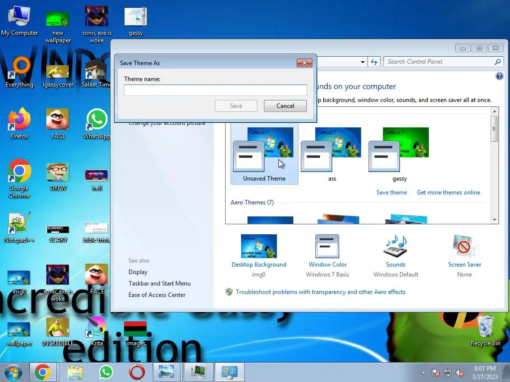Launch Everything search shortcut
Viewport: 510px width, 382px height.
pyautogui.click(x=19, y=72)
